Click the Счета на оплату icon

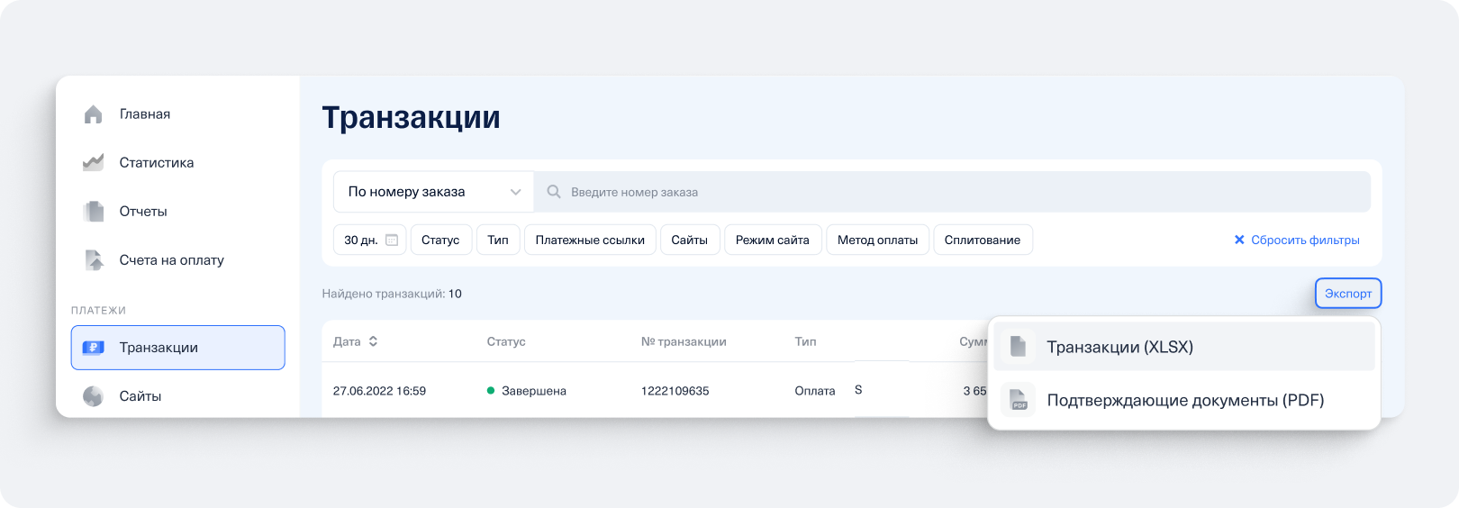93,260
